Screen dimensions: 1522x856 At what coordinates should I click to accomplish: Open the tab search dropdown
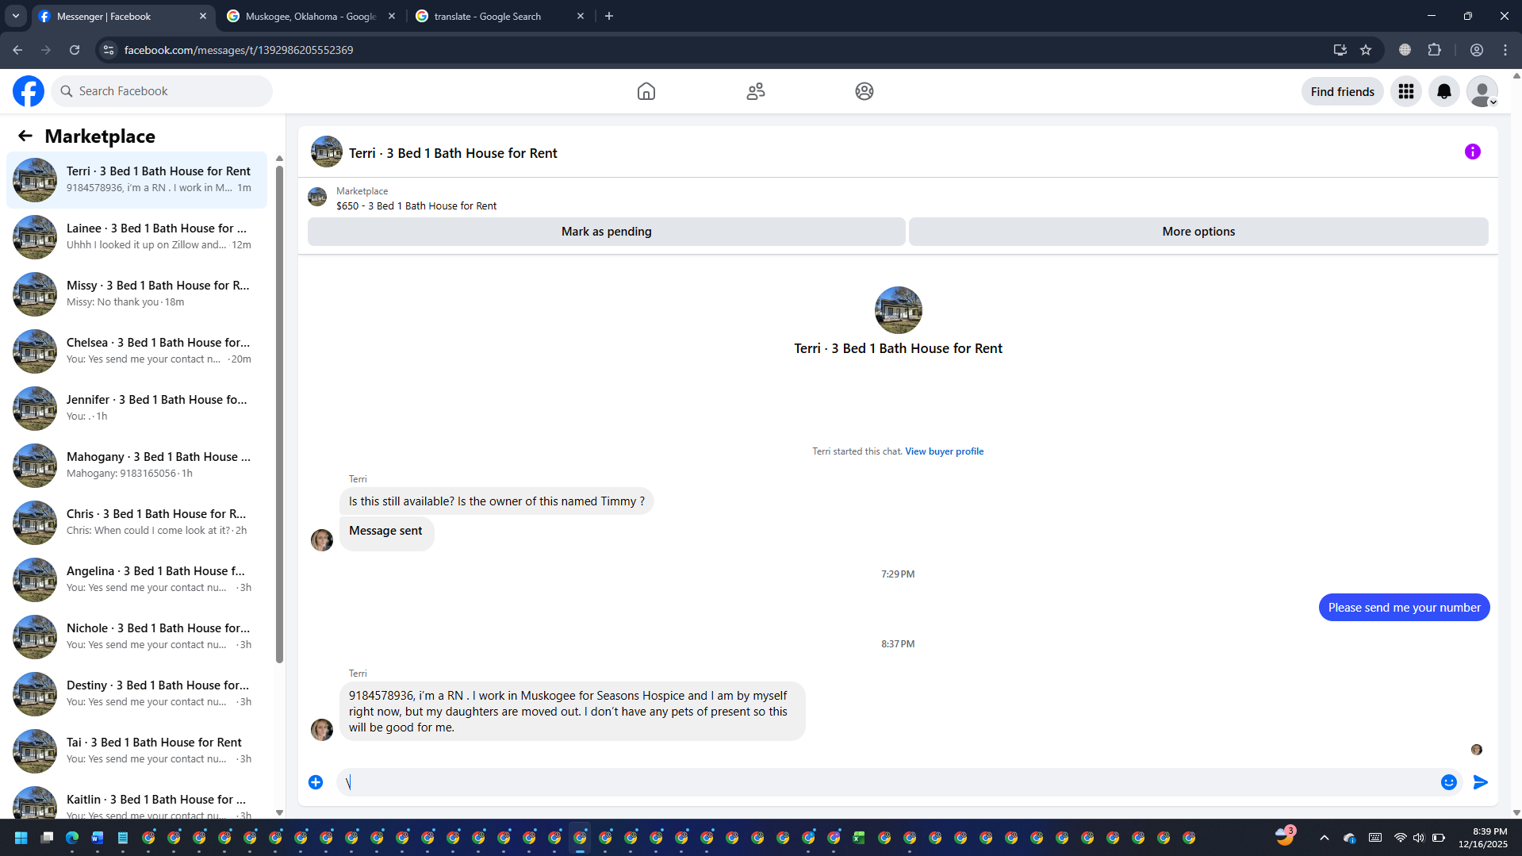point(16,16)
